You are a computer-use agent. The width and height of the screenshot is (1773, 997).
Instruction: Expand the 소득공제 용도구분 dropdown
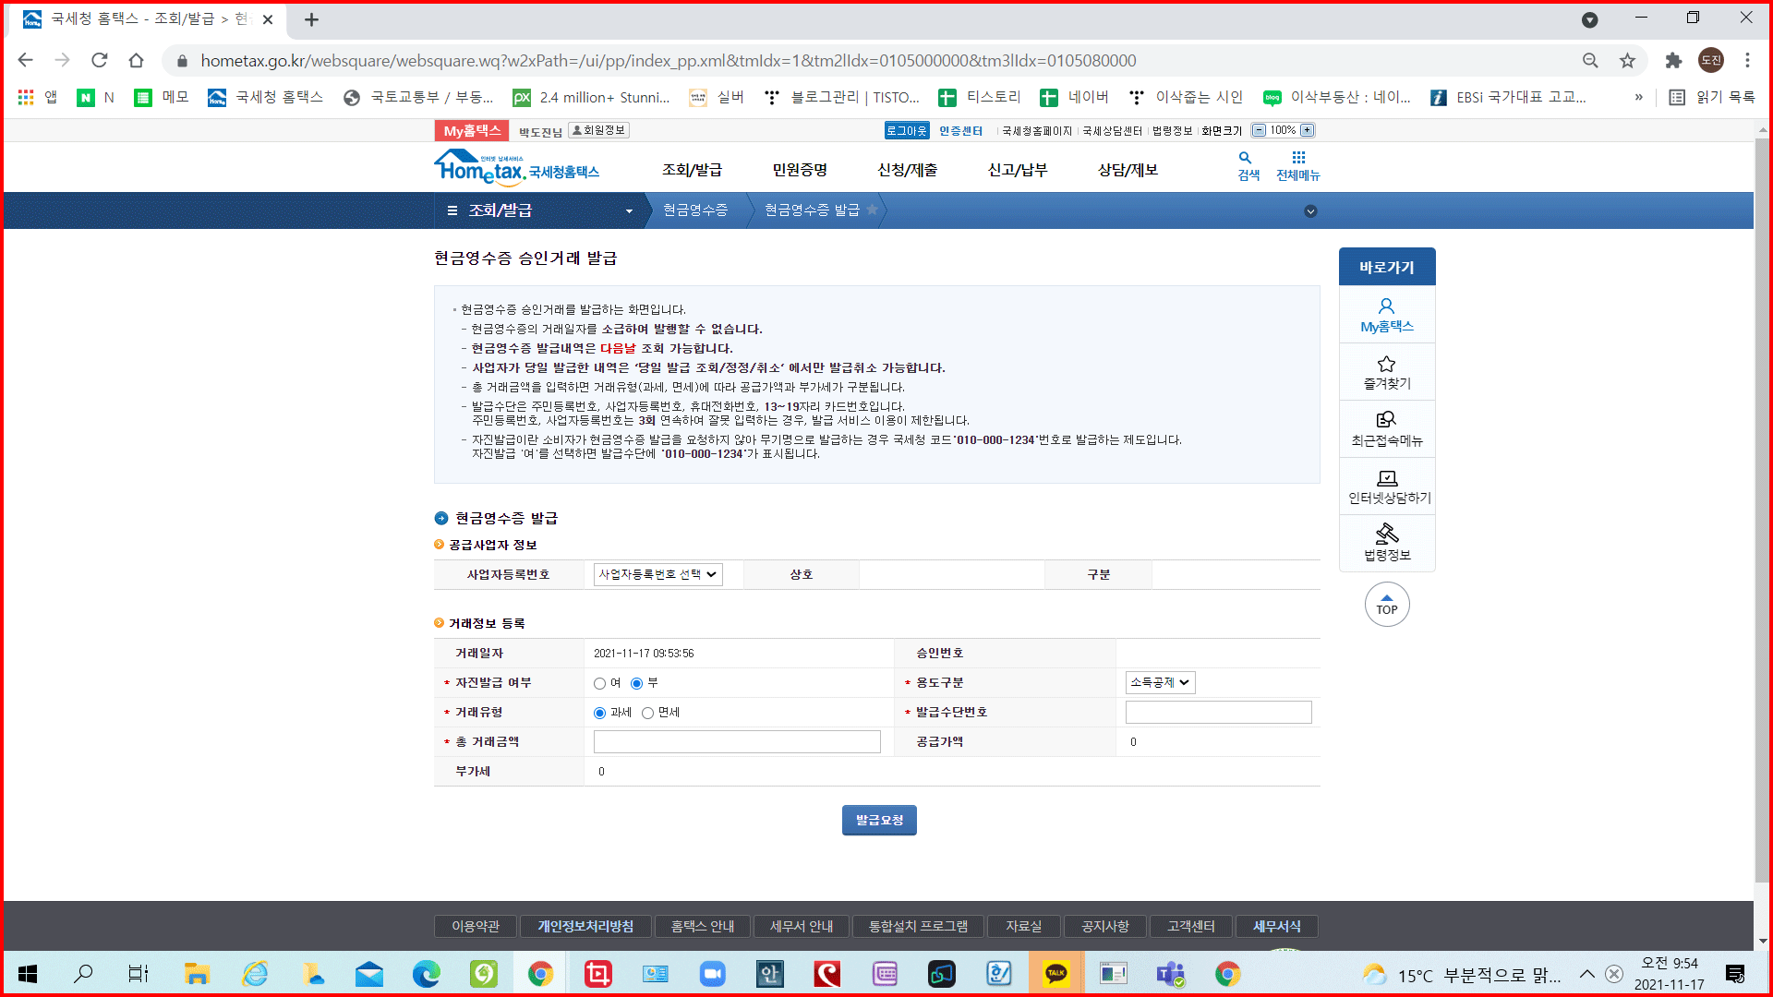[x=1160, y=683]
